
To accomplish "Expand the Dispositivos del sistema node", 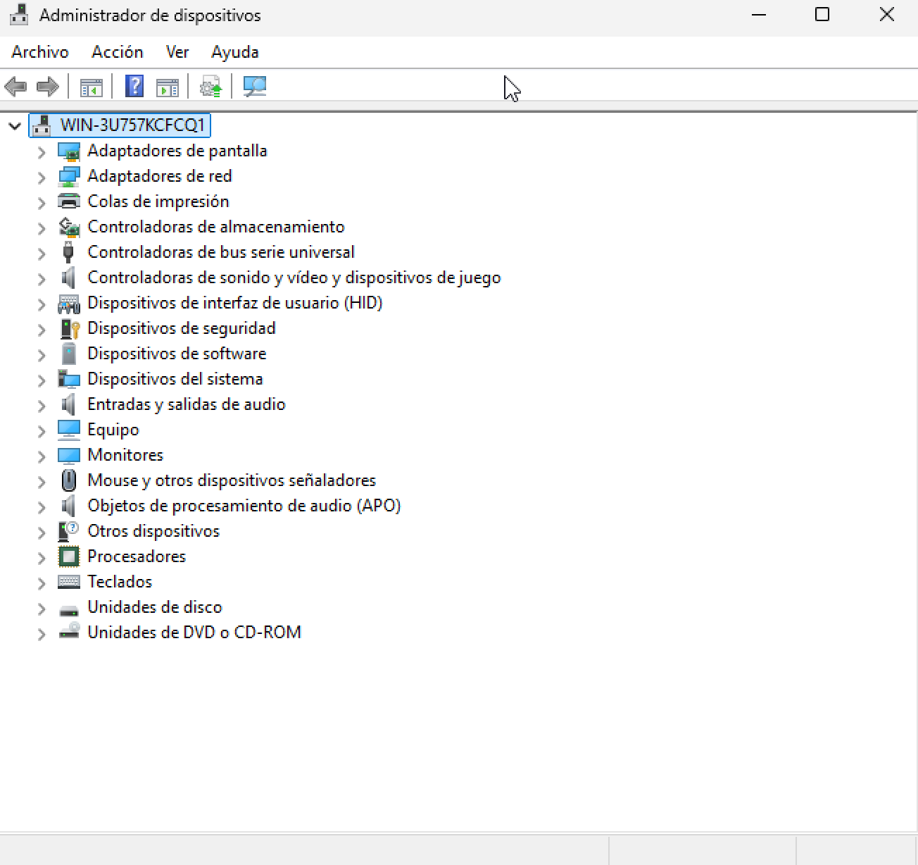I will (42, 380).
